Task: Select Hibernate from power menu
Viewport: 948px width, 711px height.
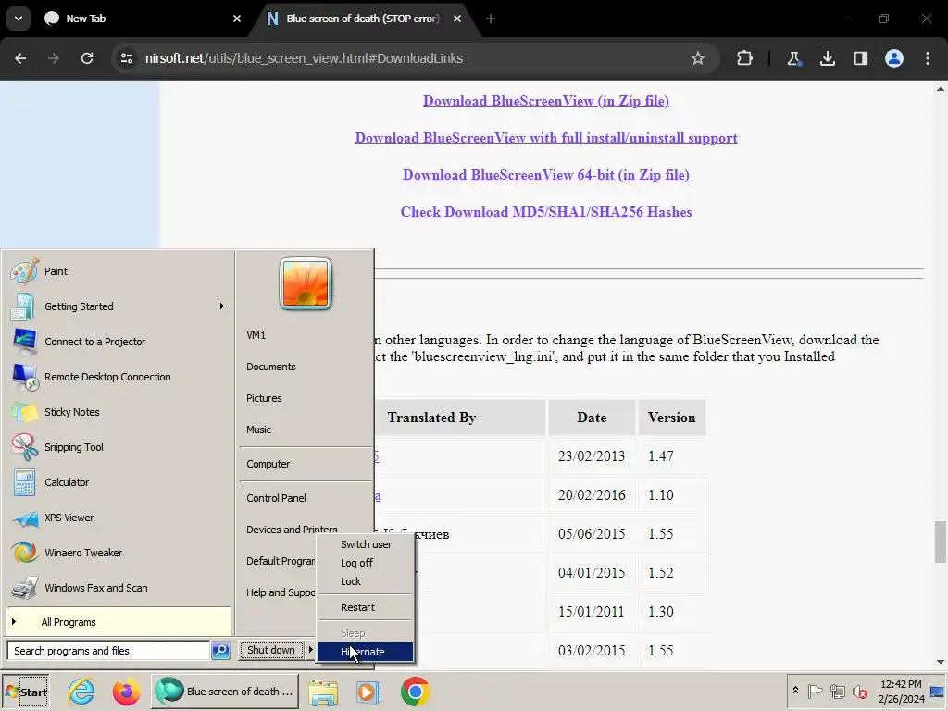Action: [x=366, y=652]
